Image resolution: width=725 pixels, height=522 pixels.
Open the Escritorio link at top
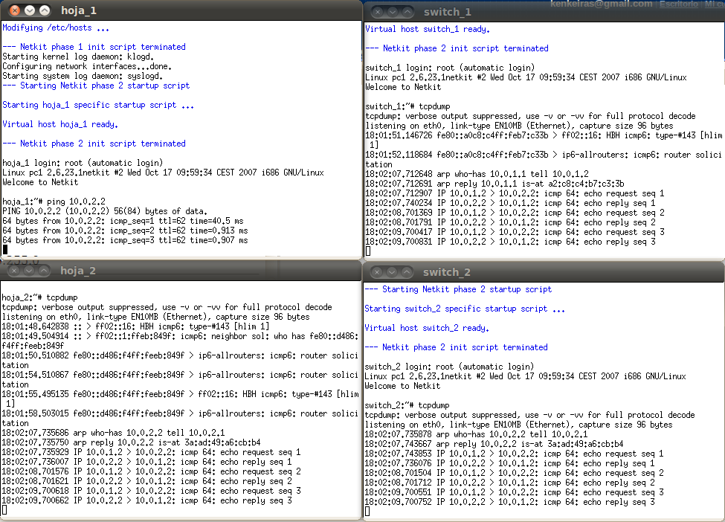(678, 4)
